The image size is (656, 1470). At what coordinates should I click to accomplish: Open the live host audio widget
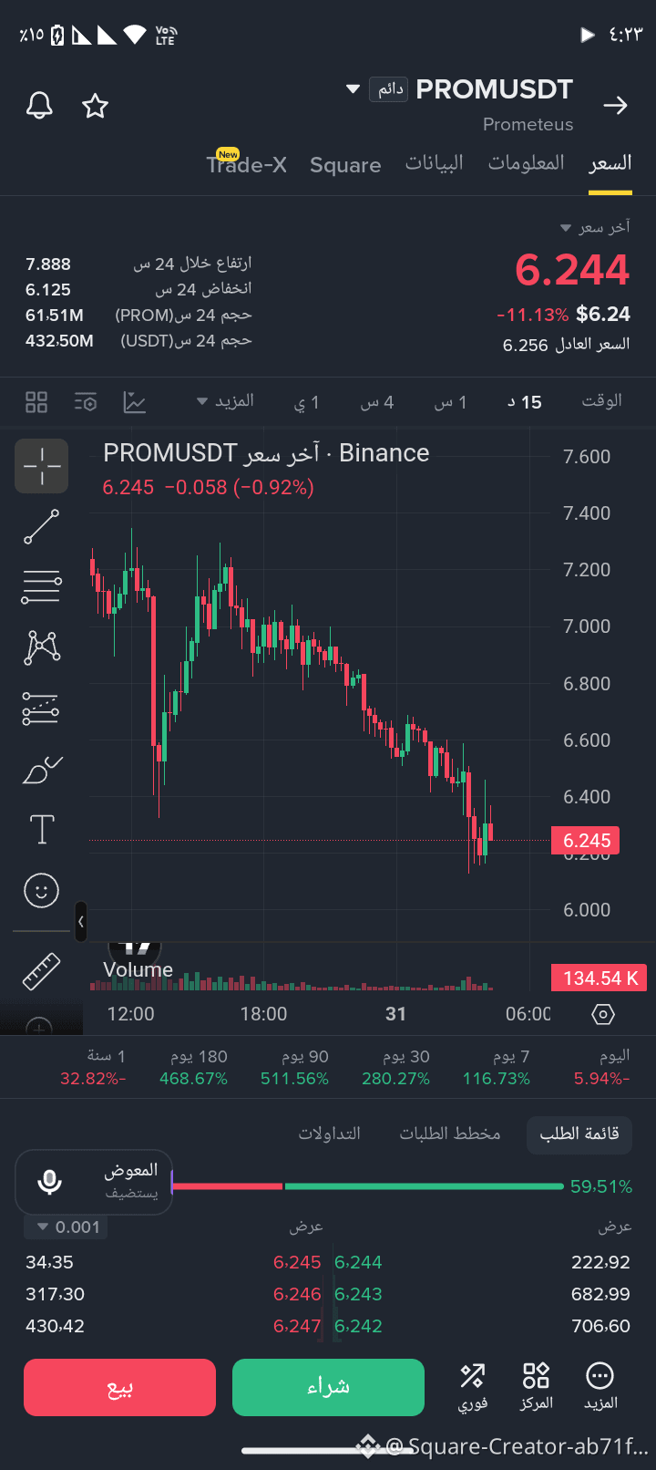[94, 1182]
